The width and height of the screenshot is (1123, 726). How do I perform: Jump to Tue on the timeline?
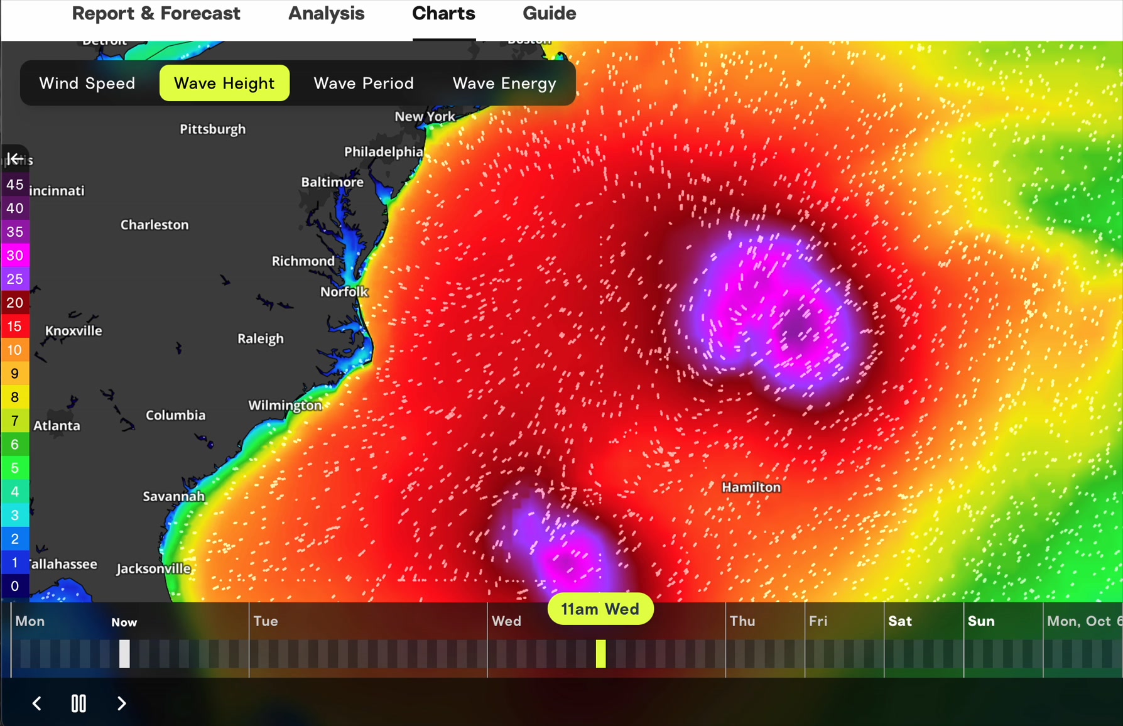pyautogui.click(x=266, y=621)
